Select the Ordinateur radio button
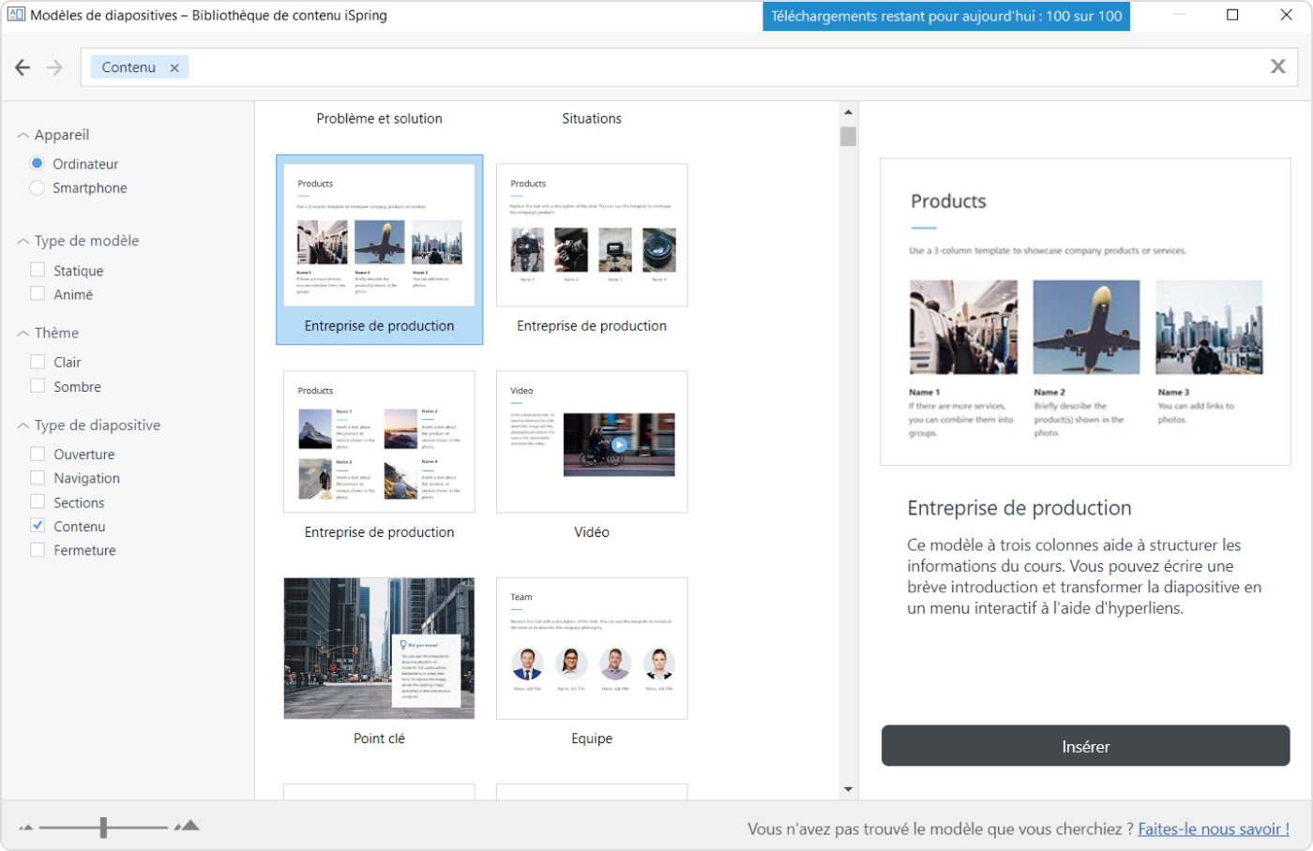 coord(38,163)
